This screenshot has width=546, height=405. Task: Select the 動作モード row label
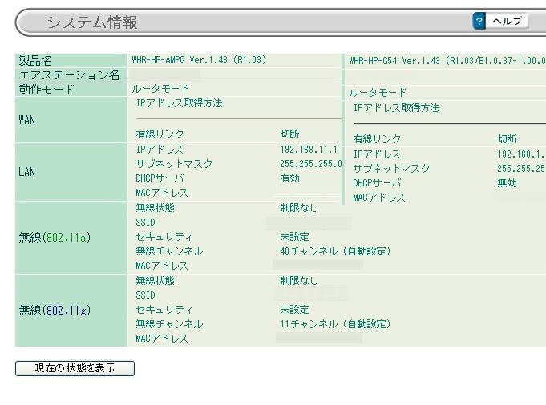click(47, 90)
